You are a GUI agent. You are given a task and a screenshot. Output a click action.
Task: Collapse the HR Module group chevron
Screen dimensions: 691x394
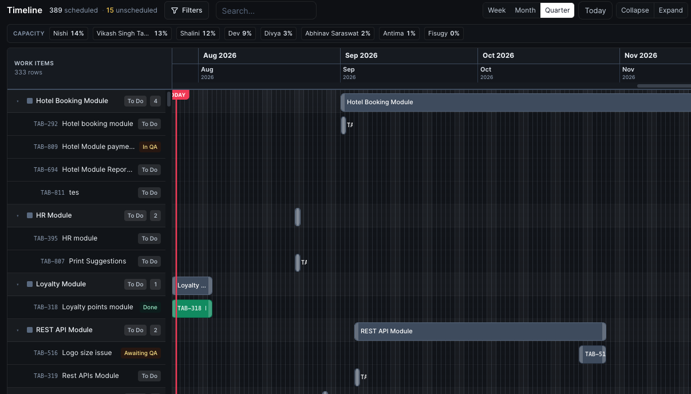click(18, 216)
